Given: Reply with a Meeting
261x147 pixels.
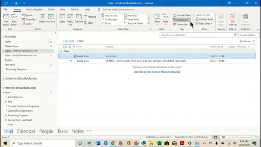Looking at the screenshot, I should [90, 17].
